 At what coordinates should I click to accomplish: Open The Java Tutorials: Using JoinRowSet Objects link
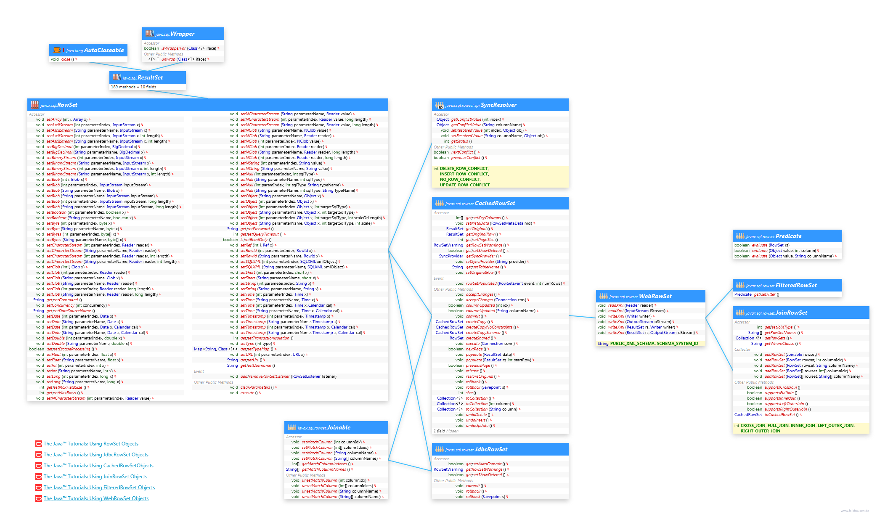(95, 477)
